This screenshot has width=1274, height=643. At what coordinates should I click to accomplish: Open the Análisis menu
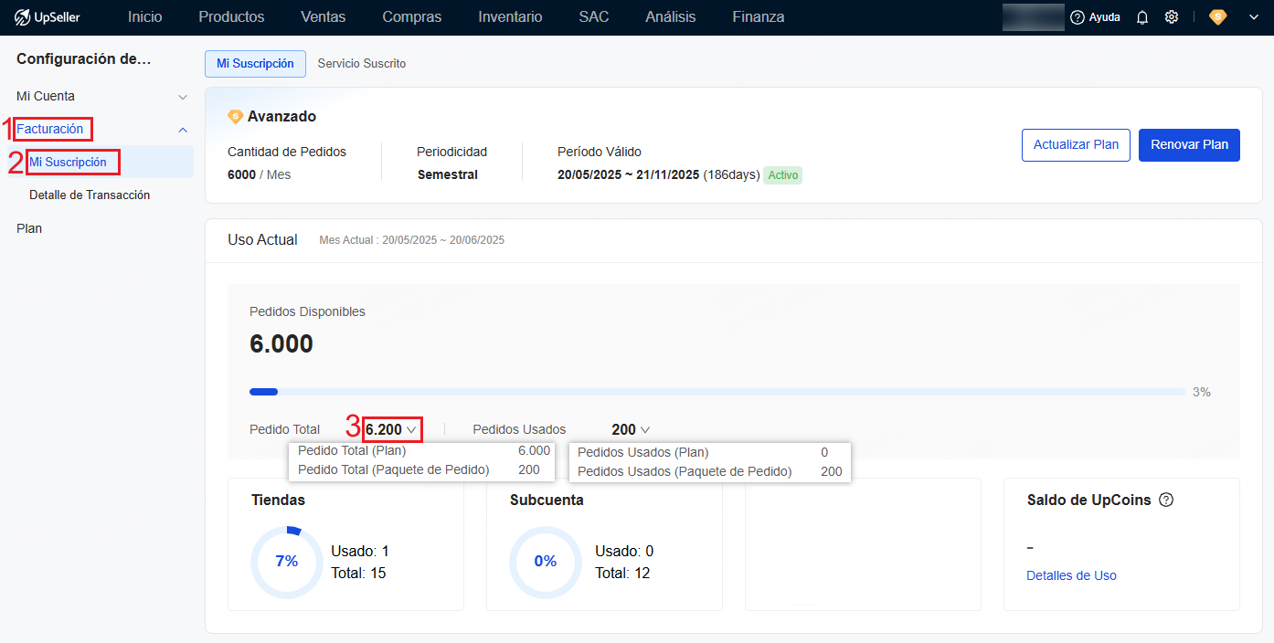[671, 17]
